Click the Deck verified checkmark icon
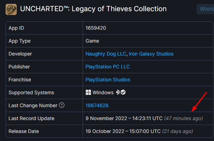 pos(123,92)
